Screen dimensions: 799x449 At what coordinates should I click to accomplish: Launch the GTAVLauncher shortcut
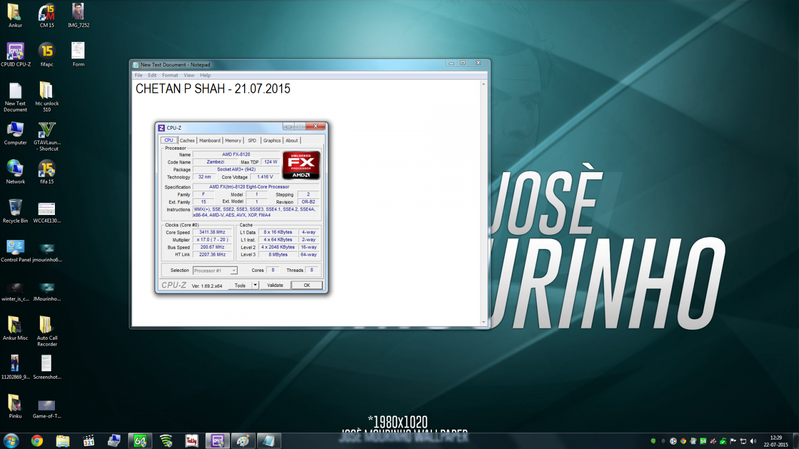[x=47, y=136]
